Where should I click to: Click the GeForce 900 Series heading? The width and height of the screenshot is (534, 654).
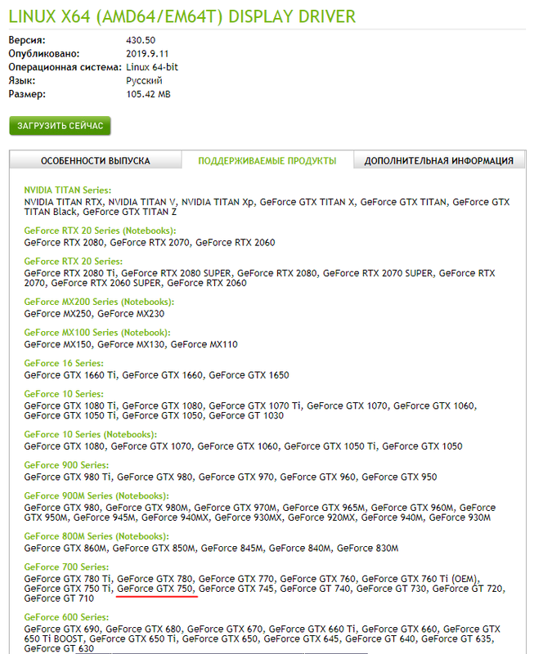pos(66,465)
